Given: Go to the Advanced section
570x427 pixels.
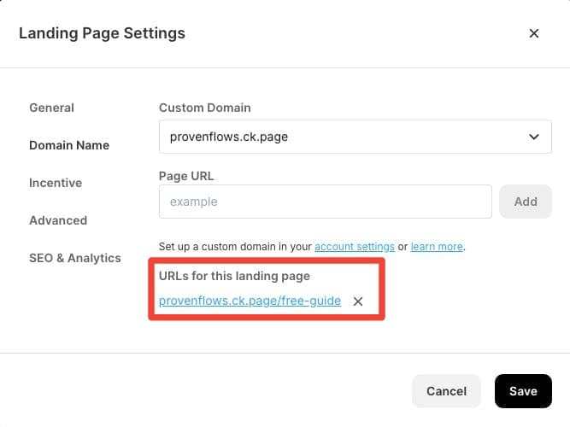Looking at the screenshot, I should [x=58, y=220].
